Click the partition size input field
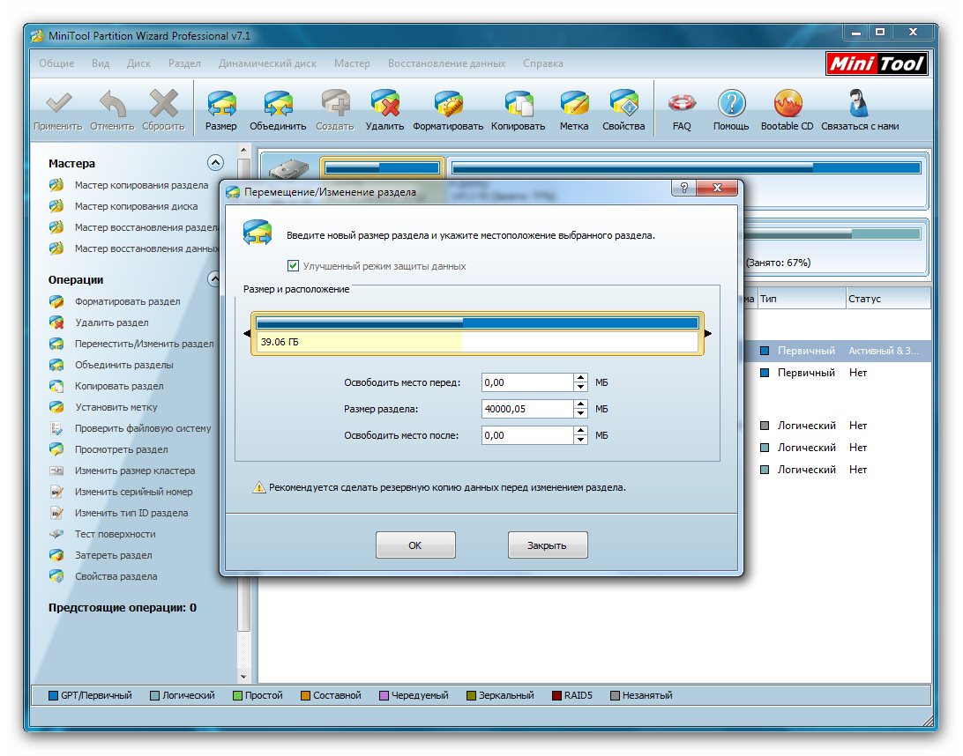This screenshot has width=963, height=756. (527, 409)
